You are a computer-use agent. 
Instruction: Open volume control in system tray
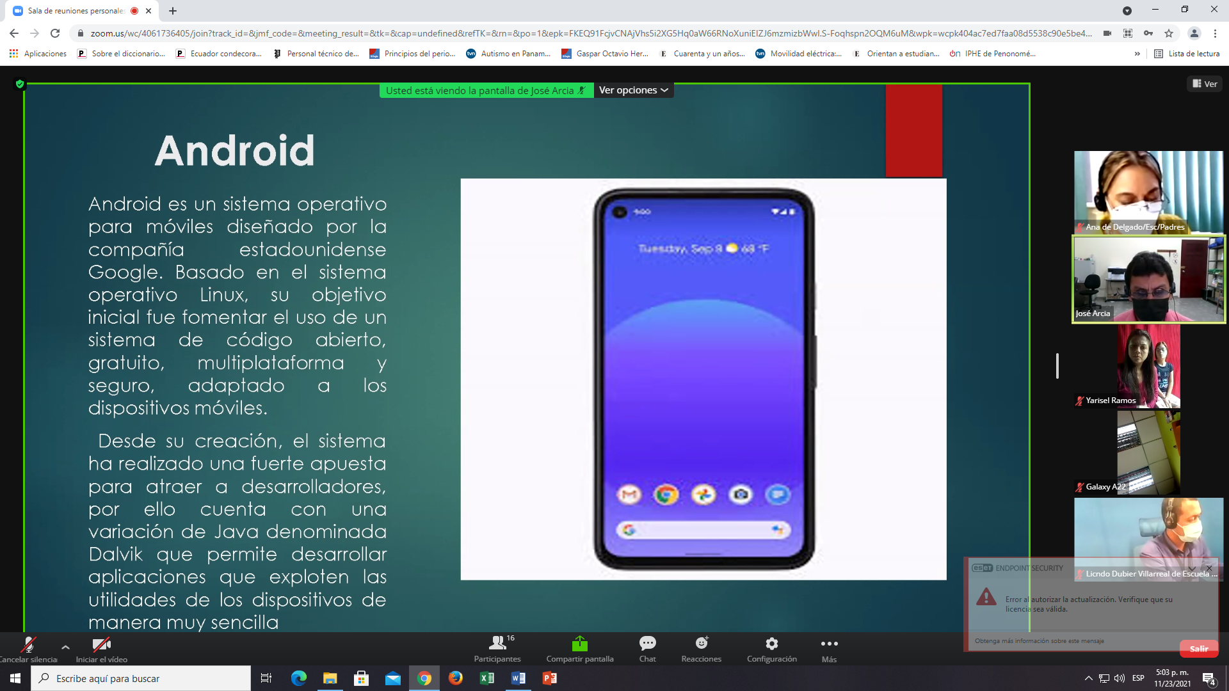pyautogui.click(x=1120, y=678)
